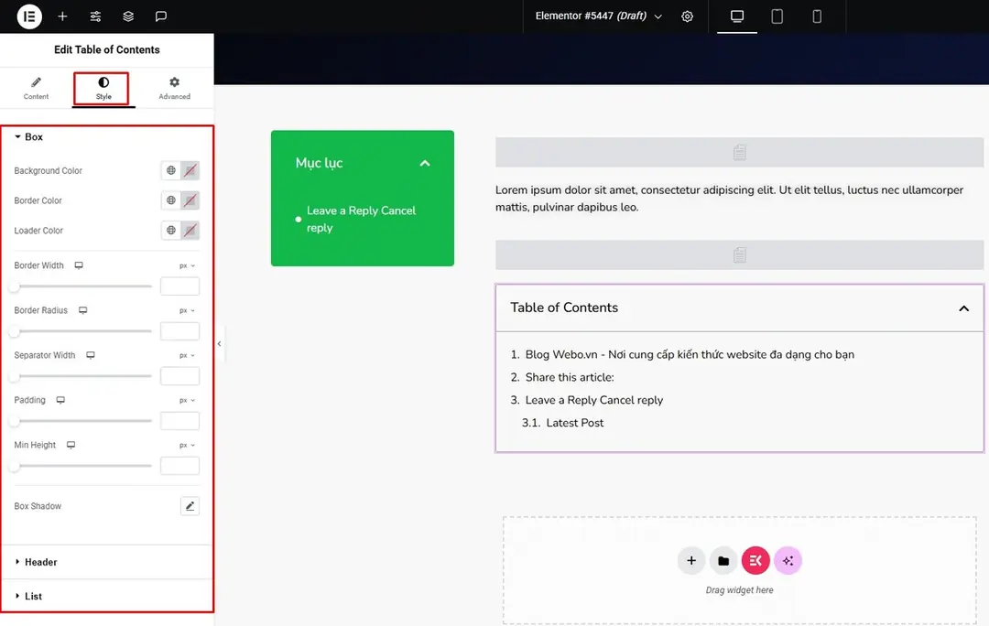This screenshot has width=989, height=626.
Task: Add a new element with the plus icon in the top bar
Action: point(62,16)
